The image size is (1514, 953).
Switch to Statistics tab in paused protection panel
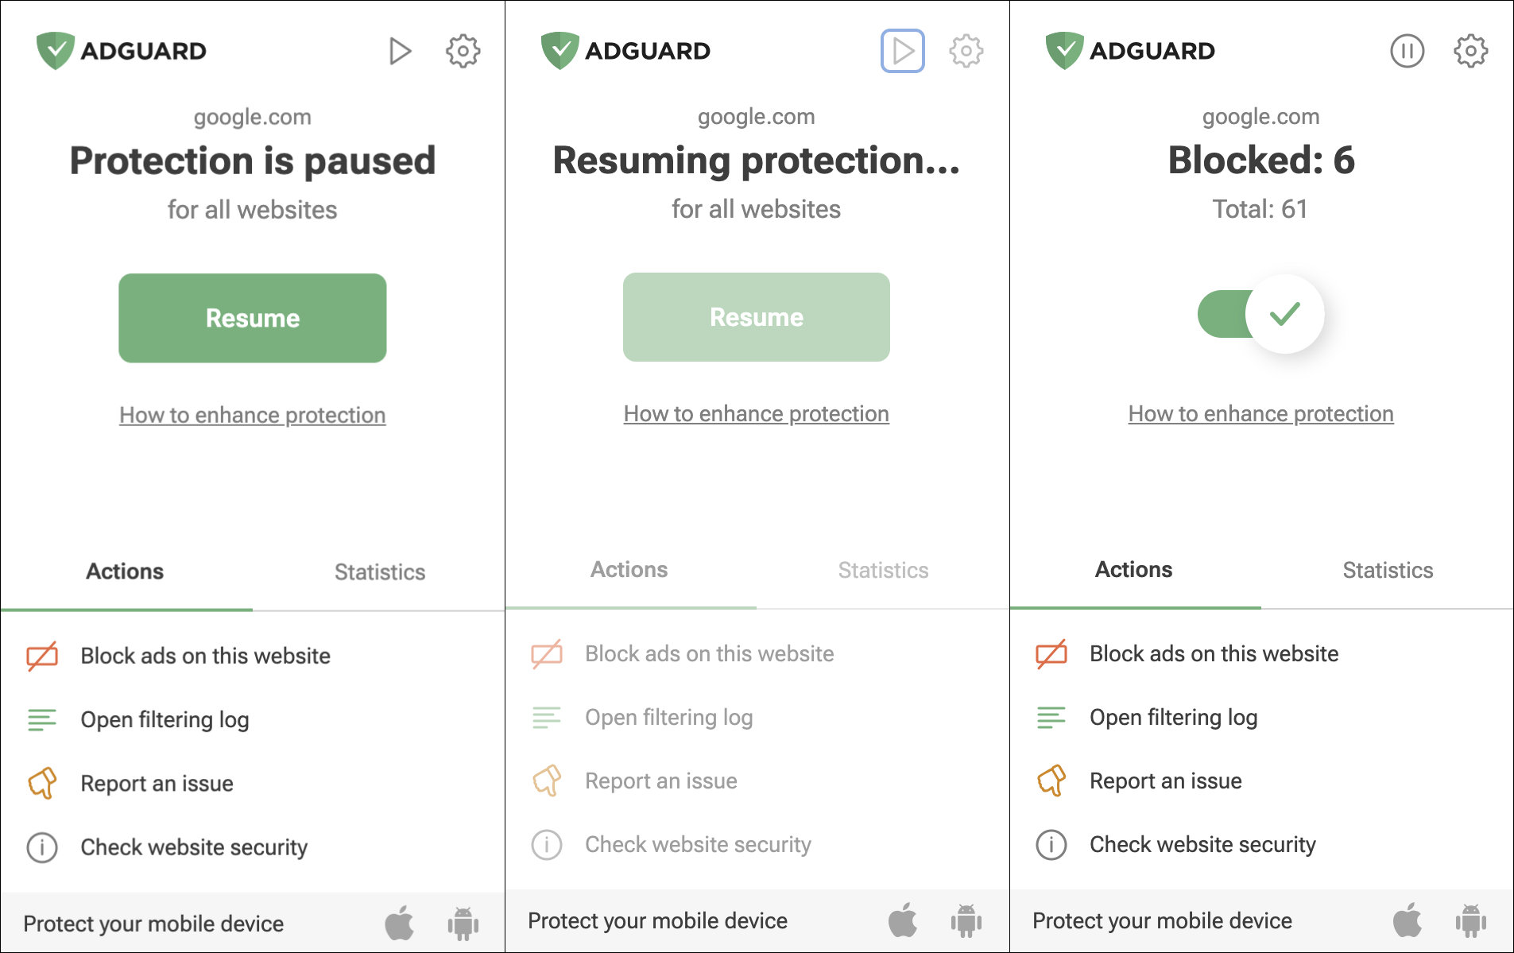pyautogui.click(x=379, y=571)
